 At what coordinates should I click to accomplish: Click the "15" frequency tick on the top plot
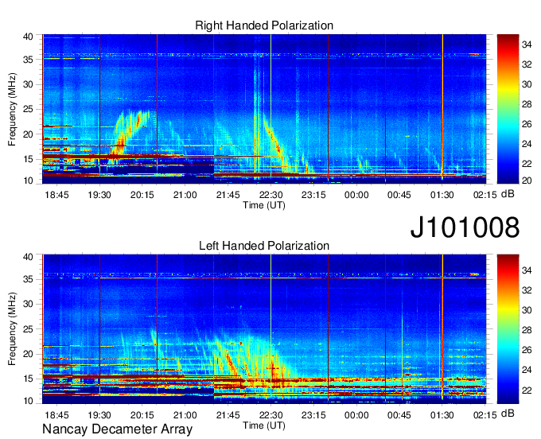coord(28,159)
